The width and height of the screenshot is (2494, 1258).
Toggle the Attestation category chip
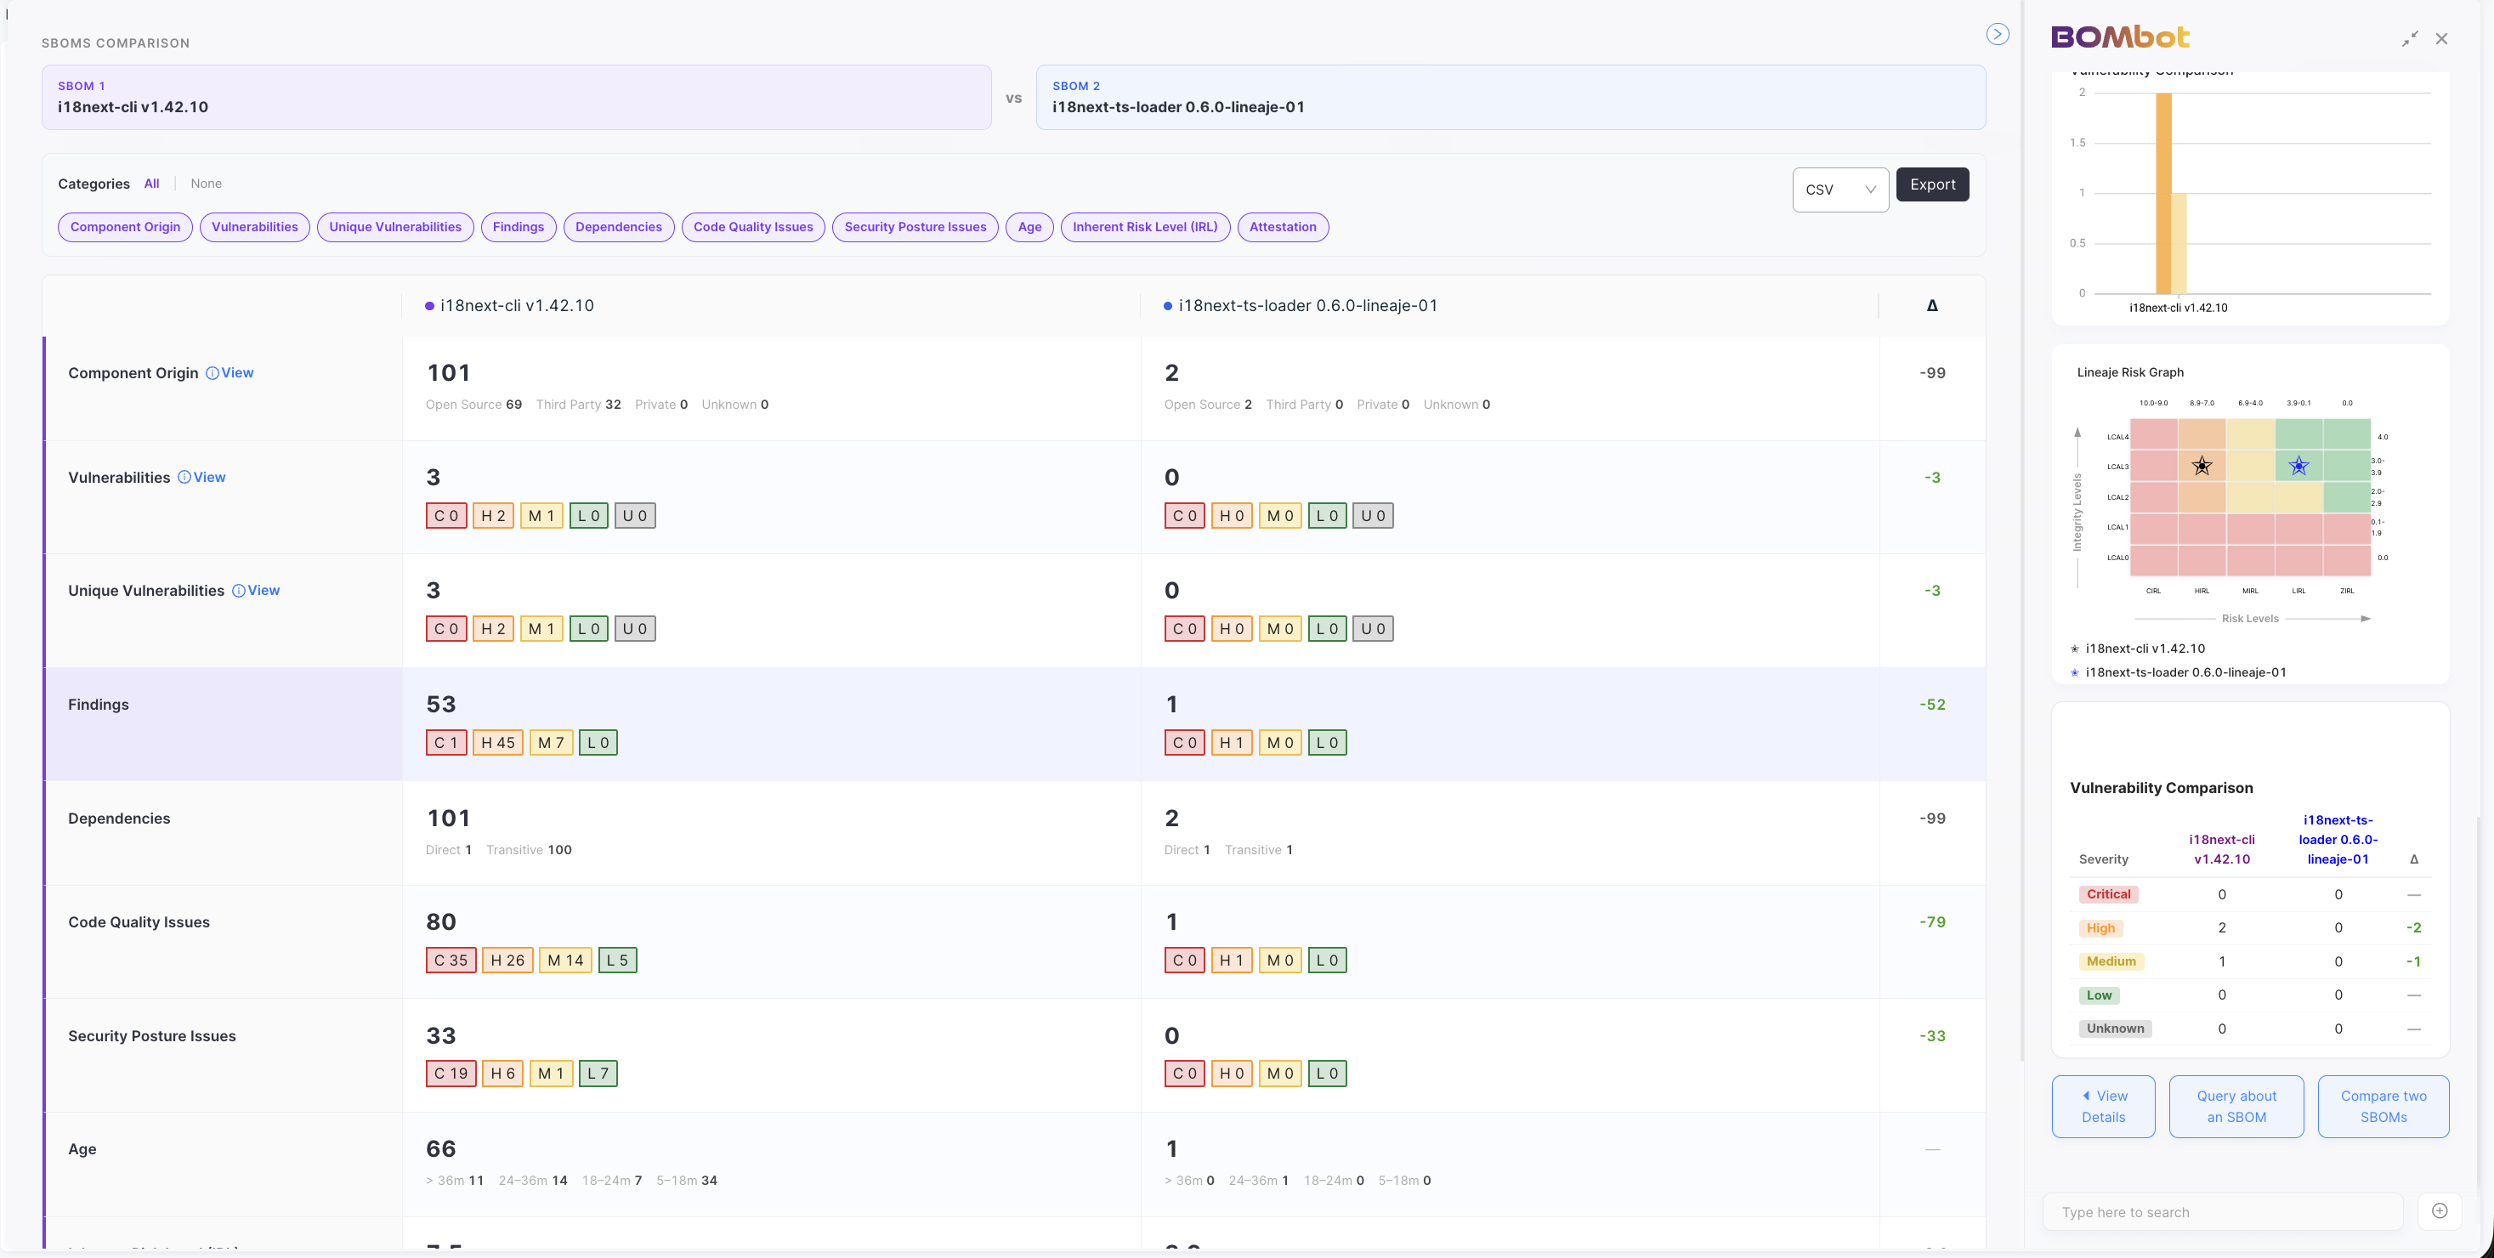click(x=1283, y=227)
